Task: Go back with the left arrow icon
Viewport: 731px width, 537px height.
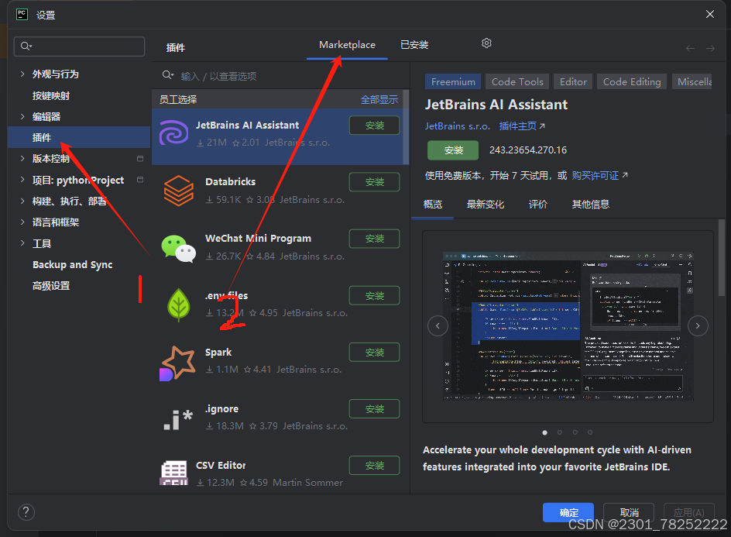Action: [x=691, y=48]
